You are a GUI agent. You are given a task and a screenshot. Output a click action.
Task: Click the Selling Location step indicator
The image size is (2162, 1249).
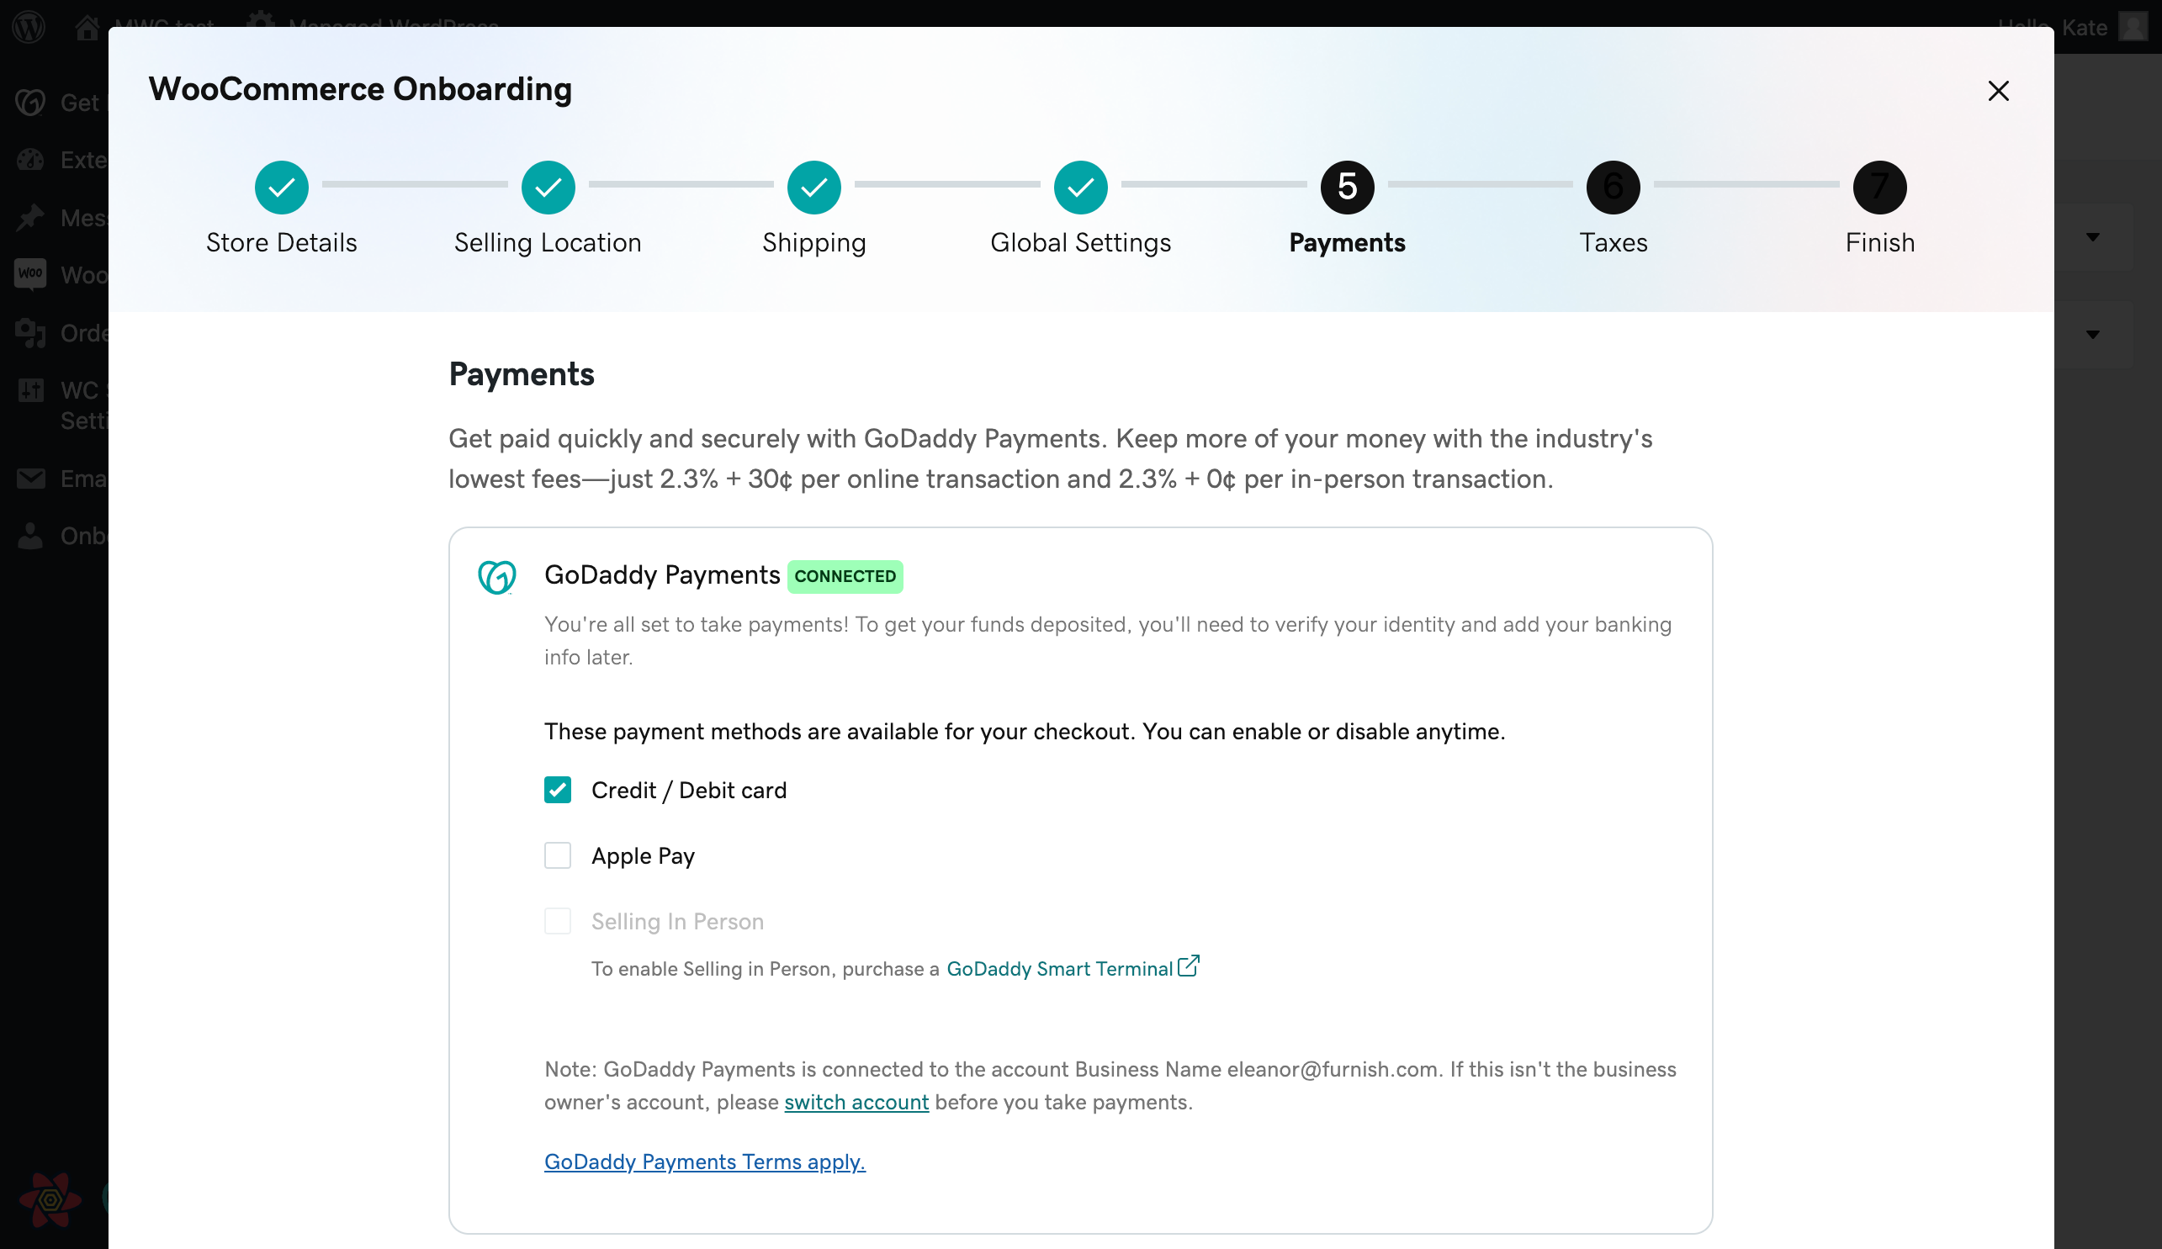click(x=548, y=188)
